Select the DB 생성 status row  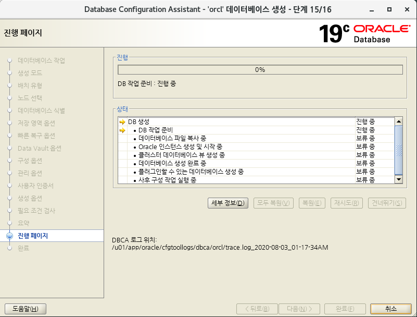coord(256,121)
